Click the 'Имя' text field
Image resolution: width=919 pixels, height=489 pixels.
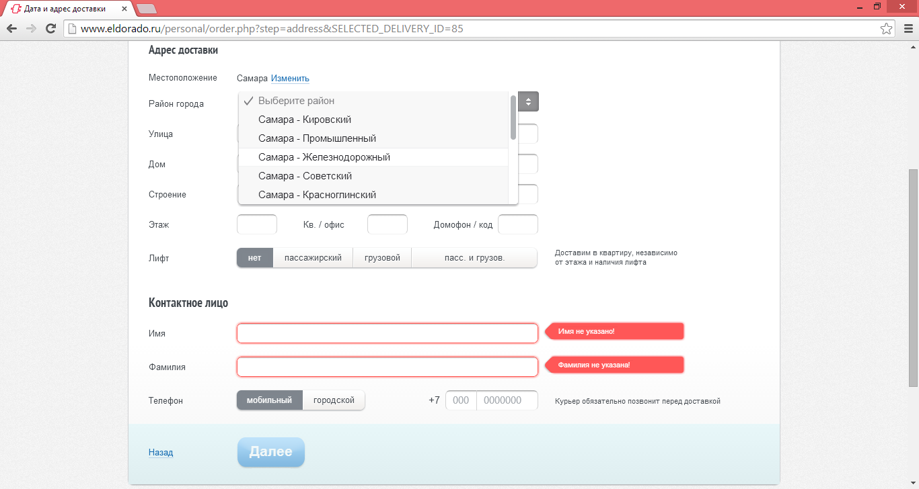coord(388,333)
